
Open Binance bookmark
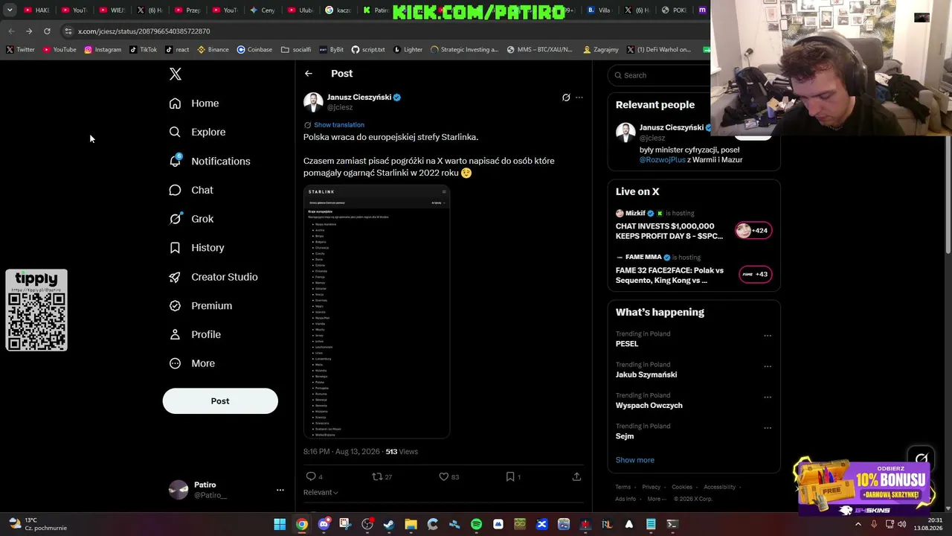pyautogui.click(x=213, y=50)
